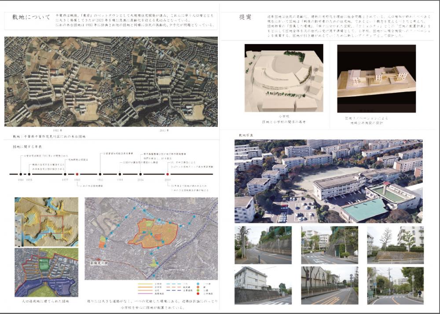This screenshot has height=314, width=440.
Task: Click the red 2009 timeline marker
Action: pos(168,174)
